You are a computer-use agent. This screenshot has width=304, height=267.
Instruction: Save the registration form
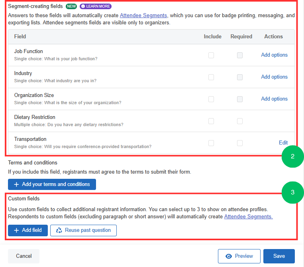click(x=279, y=256)
